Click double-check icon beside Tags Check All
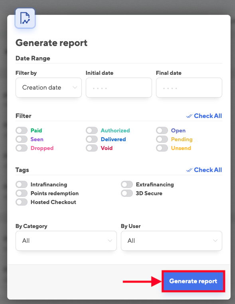 [189, 170]
